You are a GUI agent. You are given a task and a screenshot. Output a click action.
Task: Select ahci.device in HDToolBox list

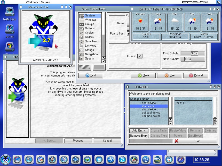[149, 109]
